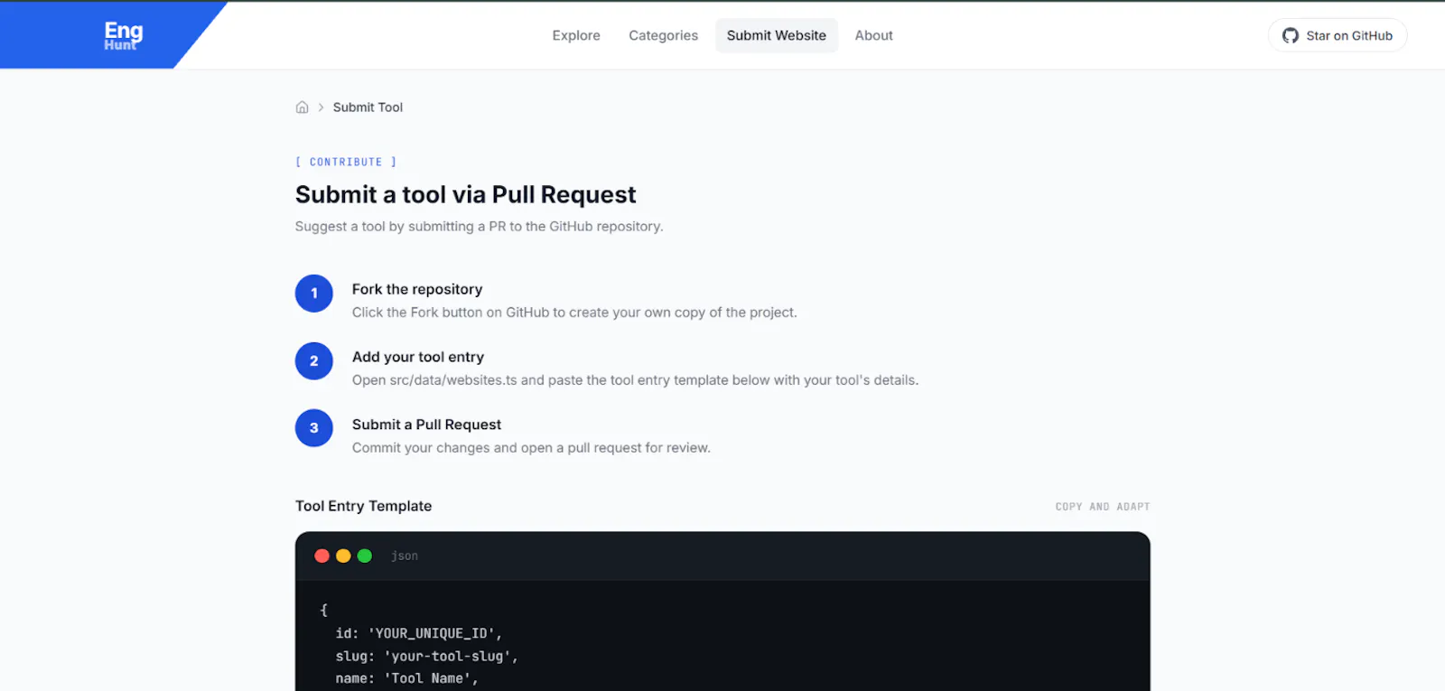Click the home breadcrumb icon
Screen dimensions: 1445x691
point(302,107)
